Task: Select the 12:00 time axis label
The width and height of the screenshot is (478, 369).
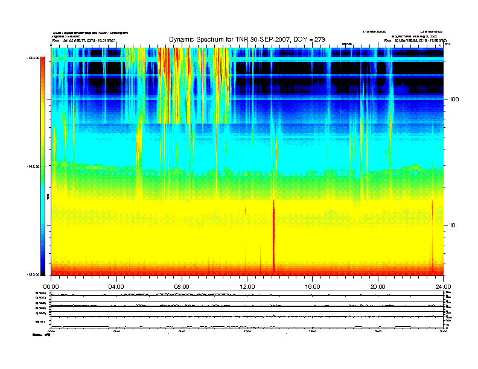Action: coord(247,287)
